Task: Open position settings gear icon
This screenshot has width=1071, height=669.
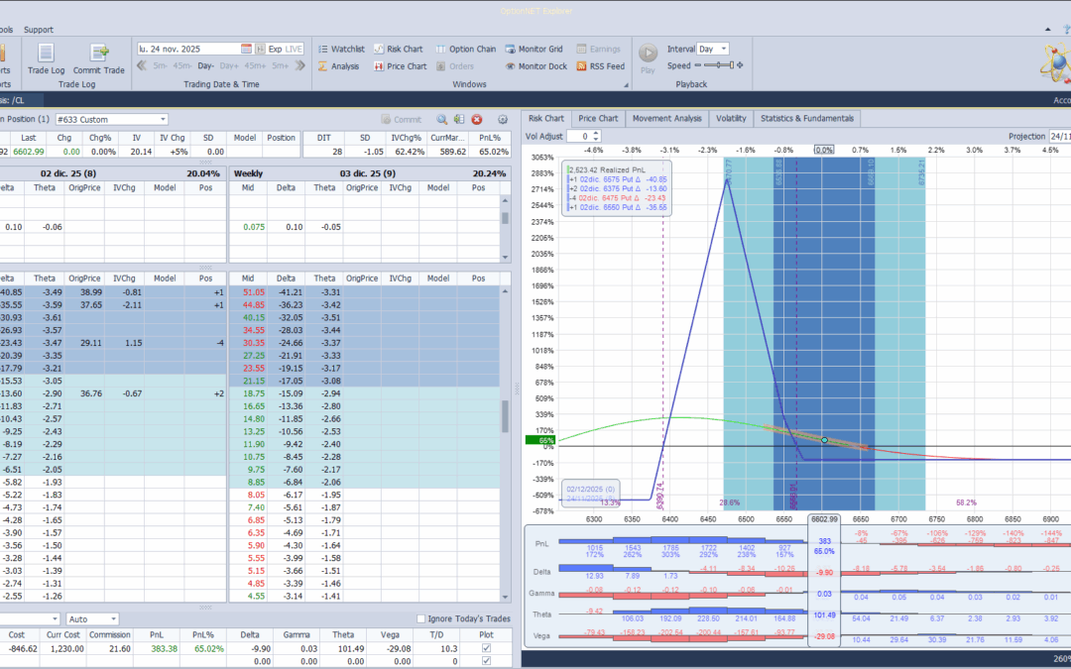Action: (503, 119)
